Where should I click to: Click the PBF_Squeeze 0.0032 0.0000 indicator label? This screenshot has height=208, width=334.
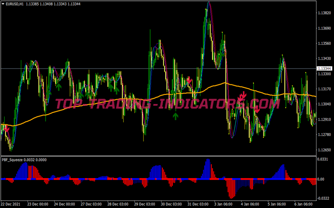coord(24,160)
